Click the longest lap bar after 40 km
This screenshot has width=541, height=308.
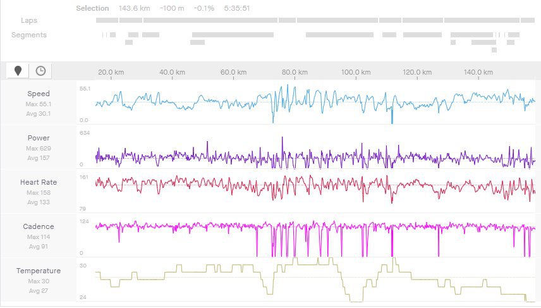coord(210,20)
